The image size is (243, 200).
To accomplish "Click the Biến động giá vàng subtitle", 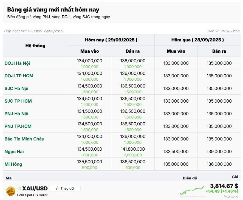I will click(x=59, y=17).
